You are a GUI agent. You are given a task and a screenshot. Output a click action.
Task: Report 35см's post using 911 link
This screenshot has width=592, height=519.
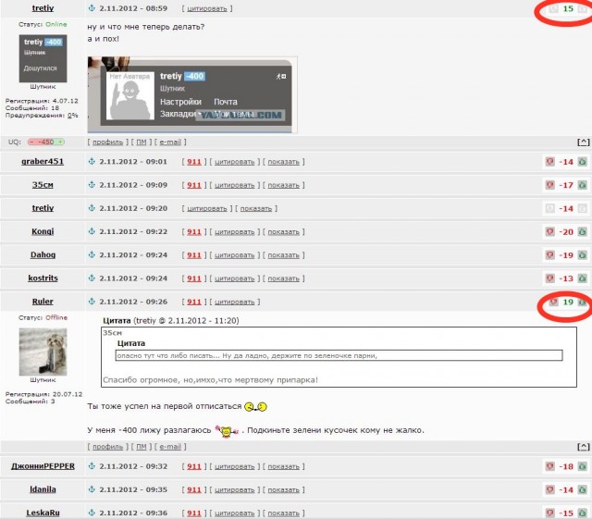[193, 185]
